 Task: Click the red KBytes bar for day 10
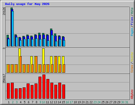point(44,87)
